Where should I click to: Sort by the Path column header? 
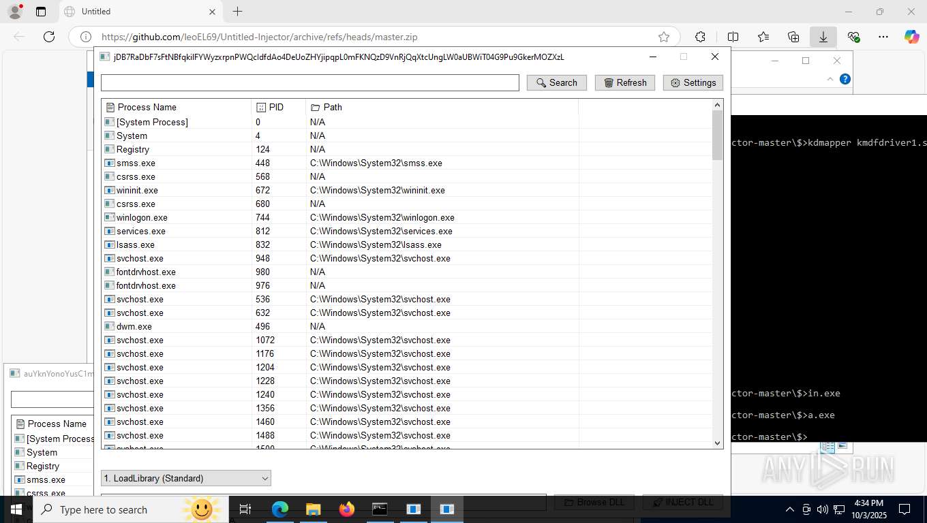442,107
